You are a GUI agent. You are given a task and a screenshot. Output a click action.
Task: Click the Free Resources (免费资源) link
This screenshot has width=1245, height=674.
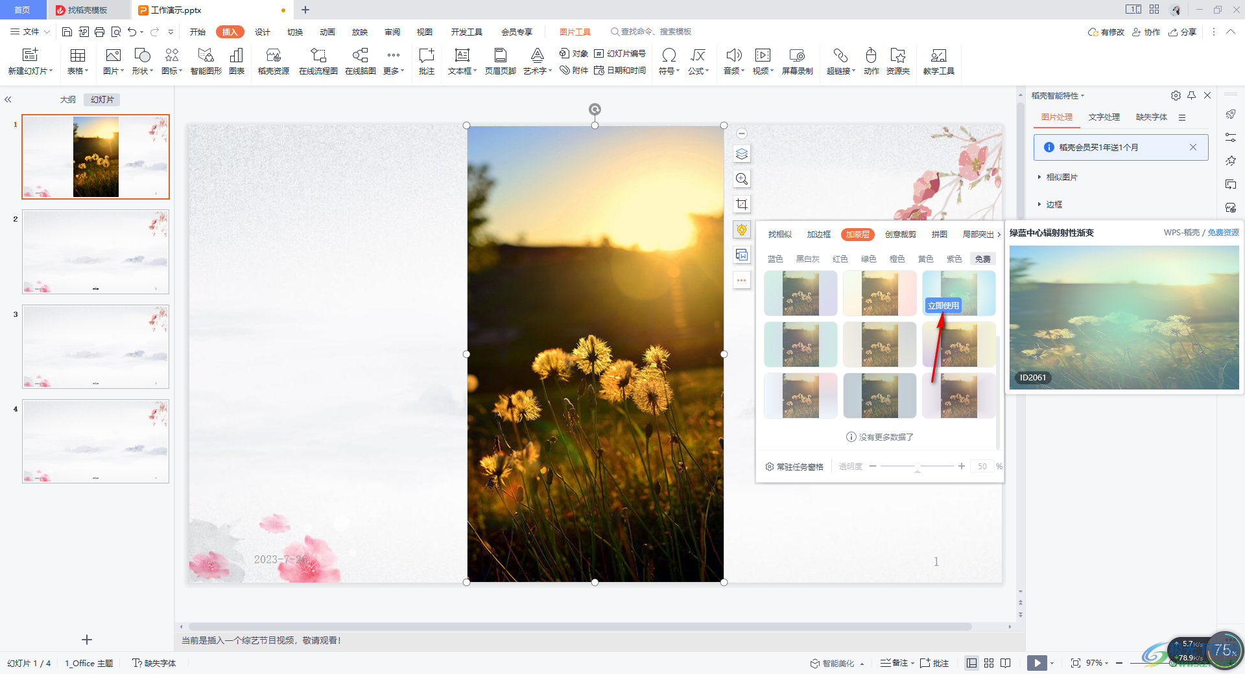click(x=1223, y=233)
